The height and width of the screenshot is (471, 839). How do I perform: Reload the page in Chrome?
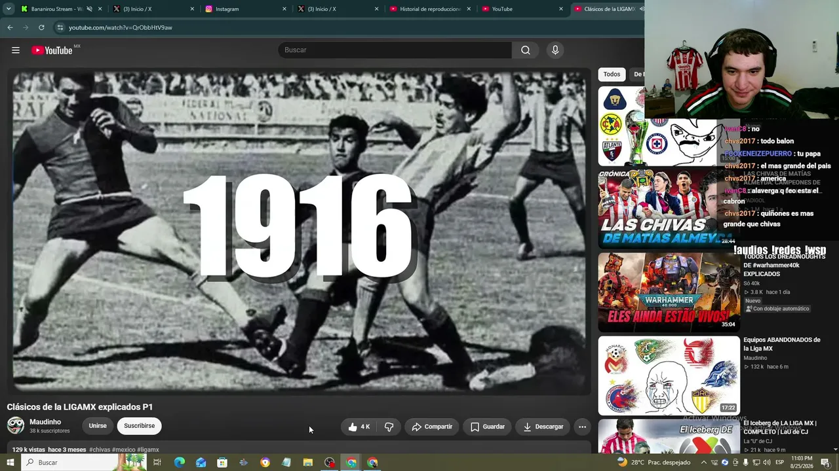(41, 27)
